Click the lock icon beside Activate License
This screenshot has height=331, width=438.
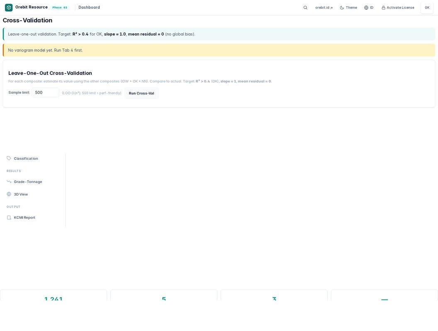pyautogui.click(x=384, y=7)
